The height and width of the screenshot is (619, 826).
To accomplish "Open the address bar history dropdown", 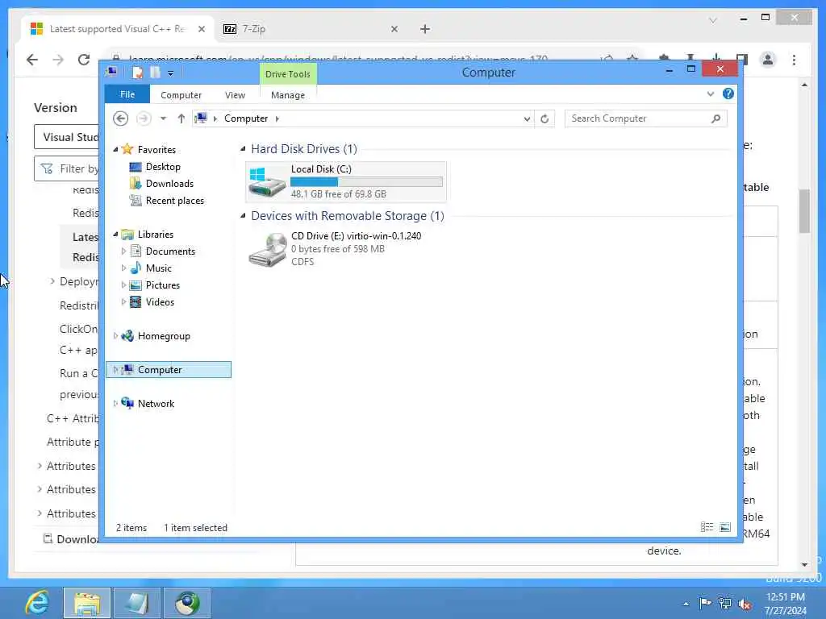I will (526, 119).
